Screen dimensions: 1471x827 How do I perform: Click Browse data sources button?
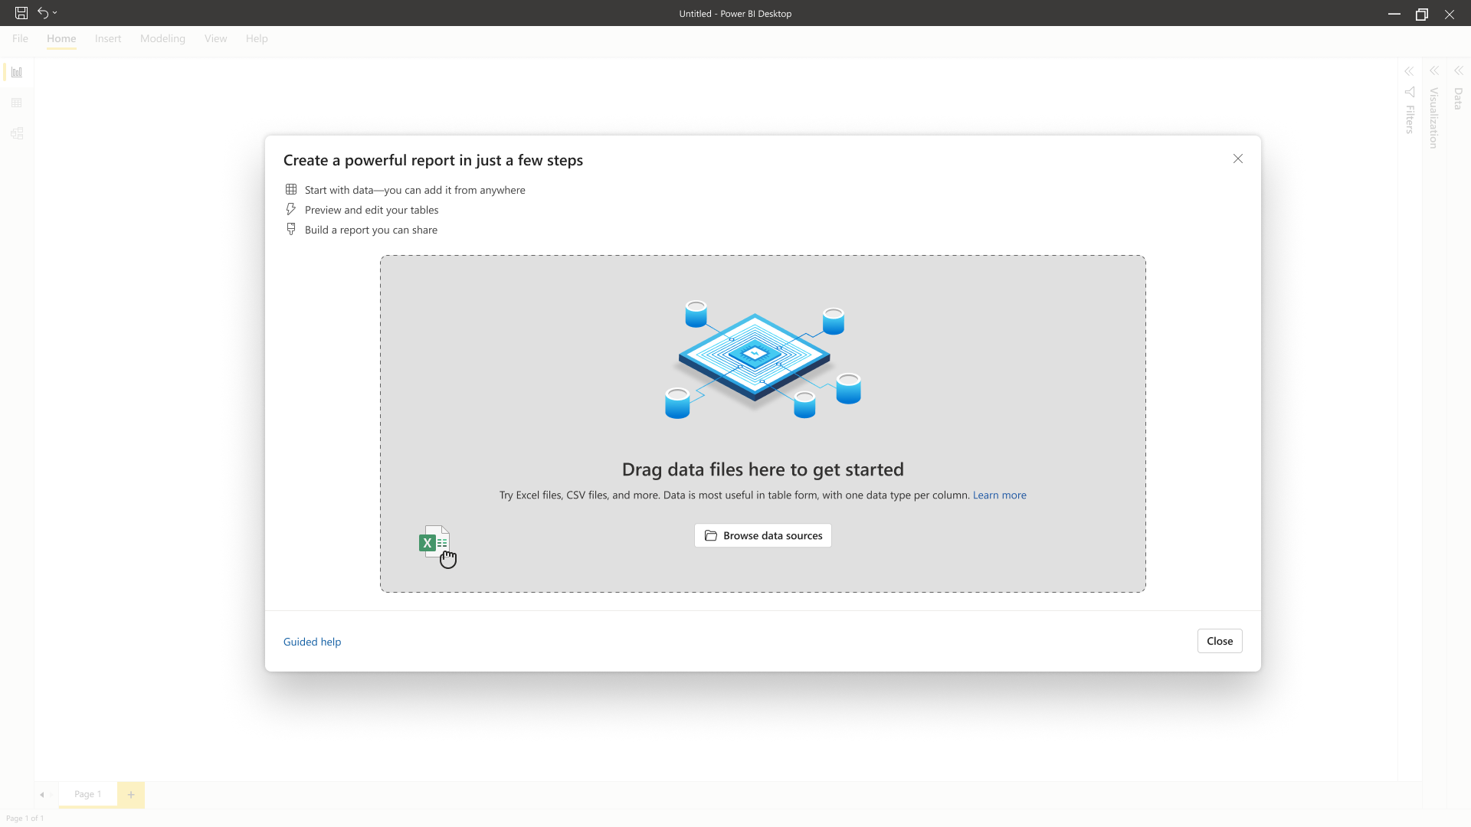763,535
